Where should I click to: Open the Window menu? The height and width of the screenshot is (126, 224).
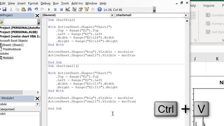pyautogui.click(x=91, y=3)
